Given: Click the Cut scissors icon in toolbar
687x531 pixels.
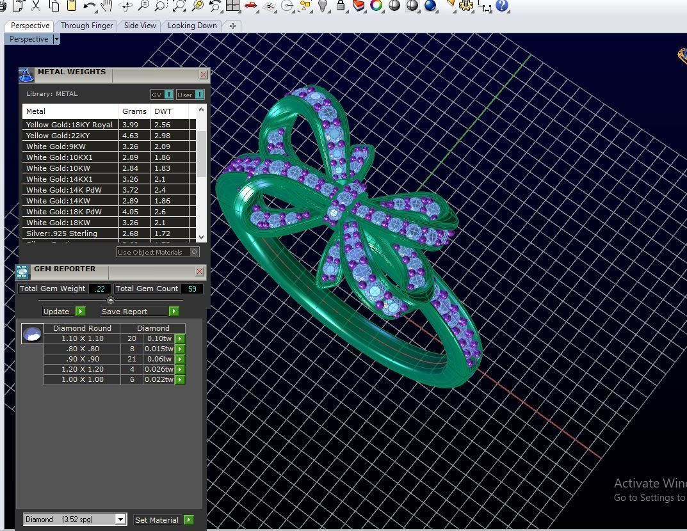Looking at the screenshot, I should pos(36,6).
